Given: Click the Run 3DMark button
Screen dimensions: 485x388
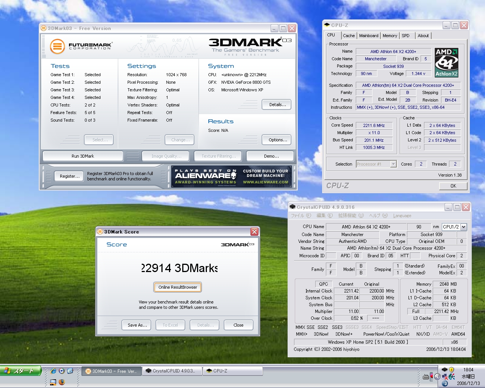Looking at the screenshot, I should click(83, 156).
